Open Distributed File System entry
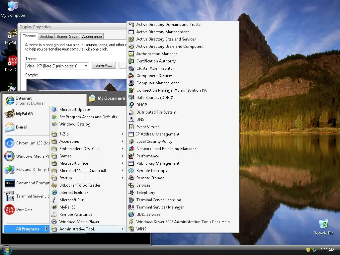The height and width of the screenshot is (255, 340). (183, 112)
